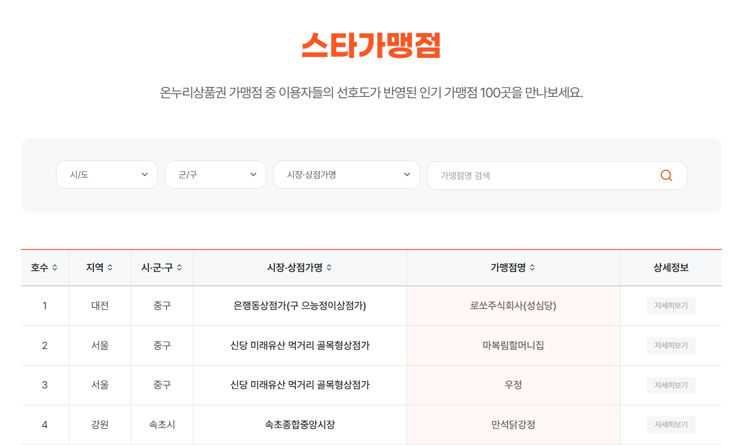Viewport: 735px width, 445px height.
Task: Open the 시장·상점가명 dropdown
Action: coord(346,175)
